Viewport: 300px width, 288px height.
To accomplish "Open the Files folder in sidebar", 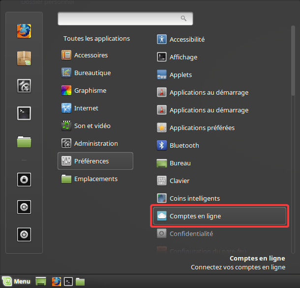I will point(24,142).
